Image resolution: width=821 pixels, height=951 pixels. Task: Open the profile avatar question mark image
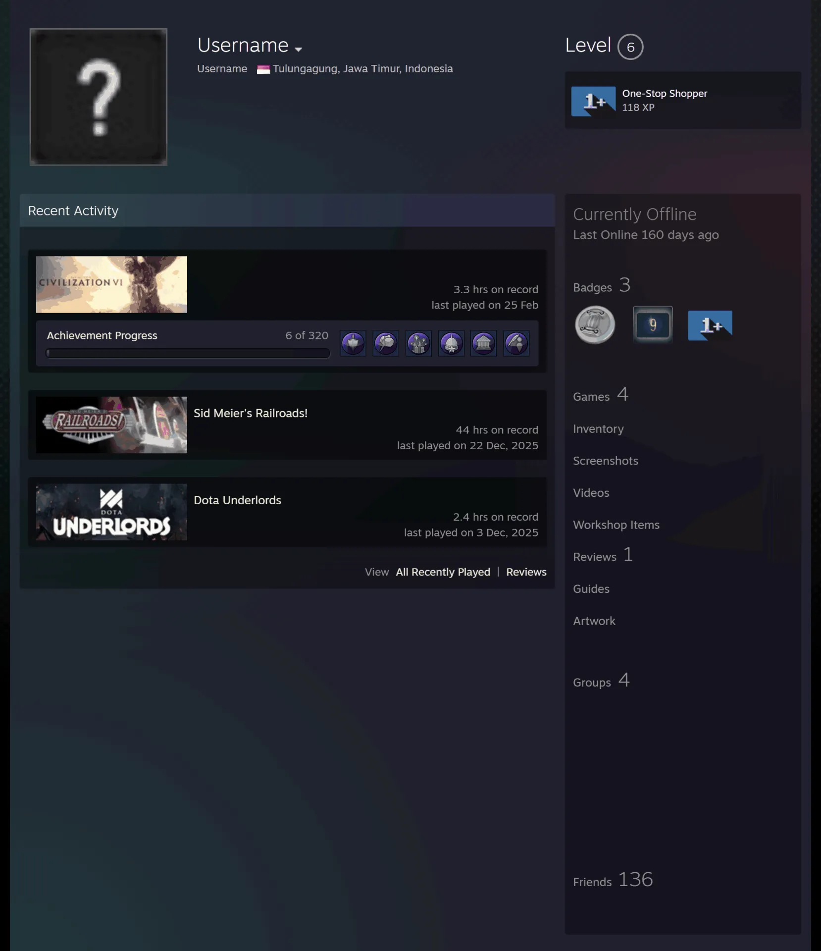click(x=99, y=97)
